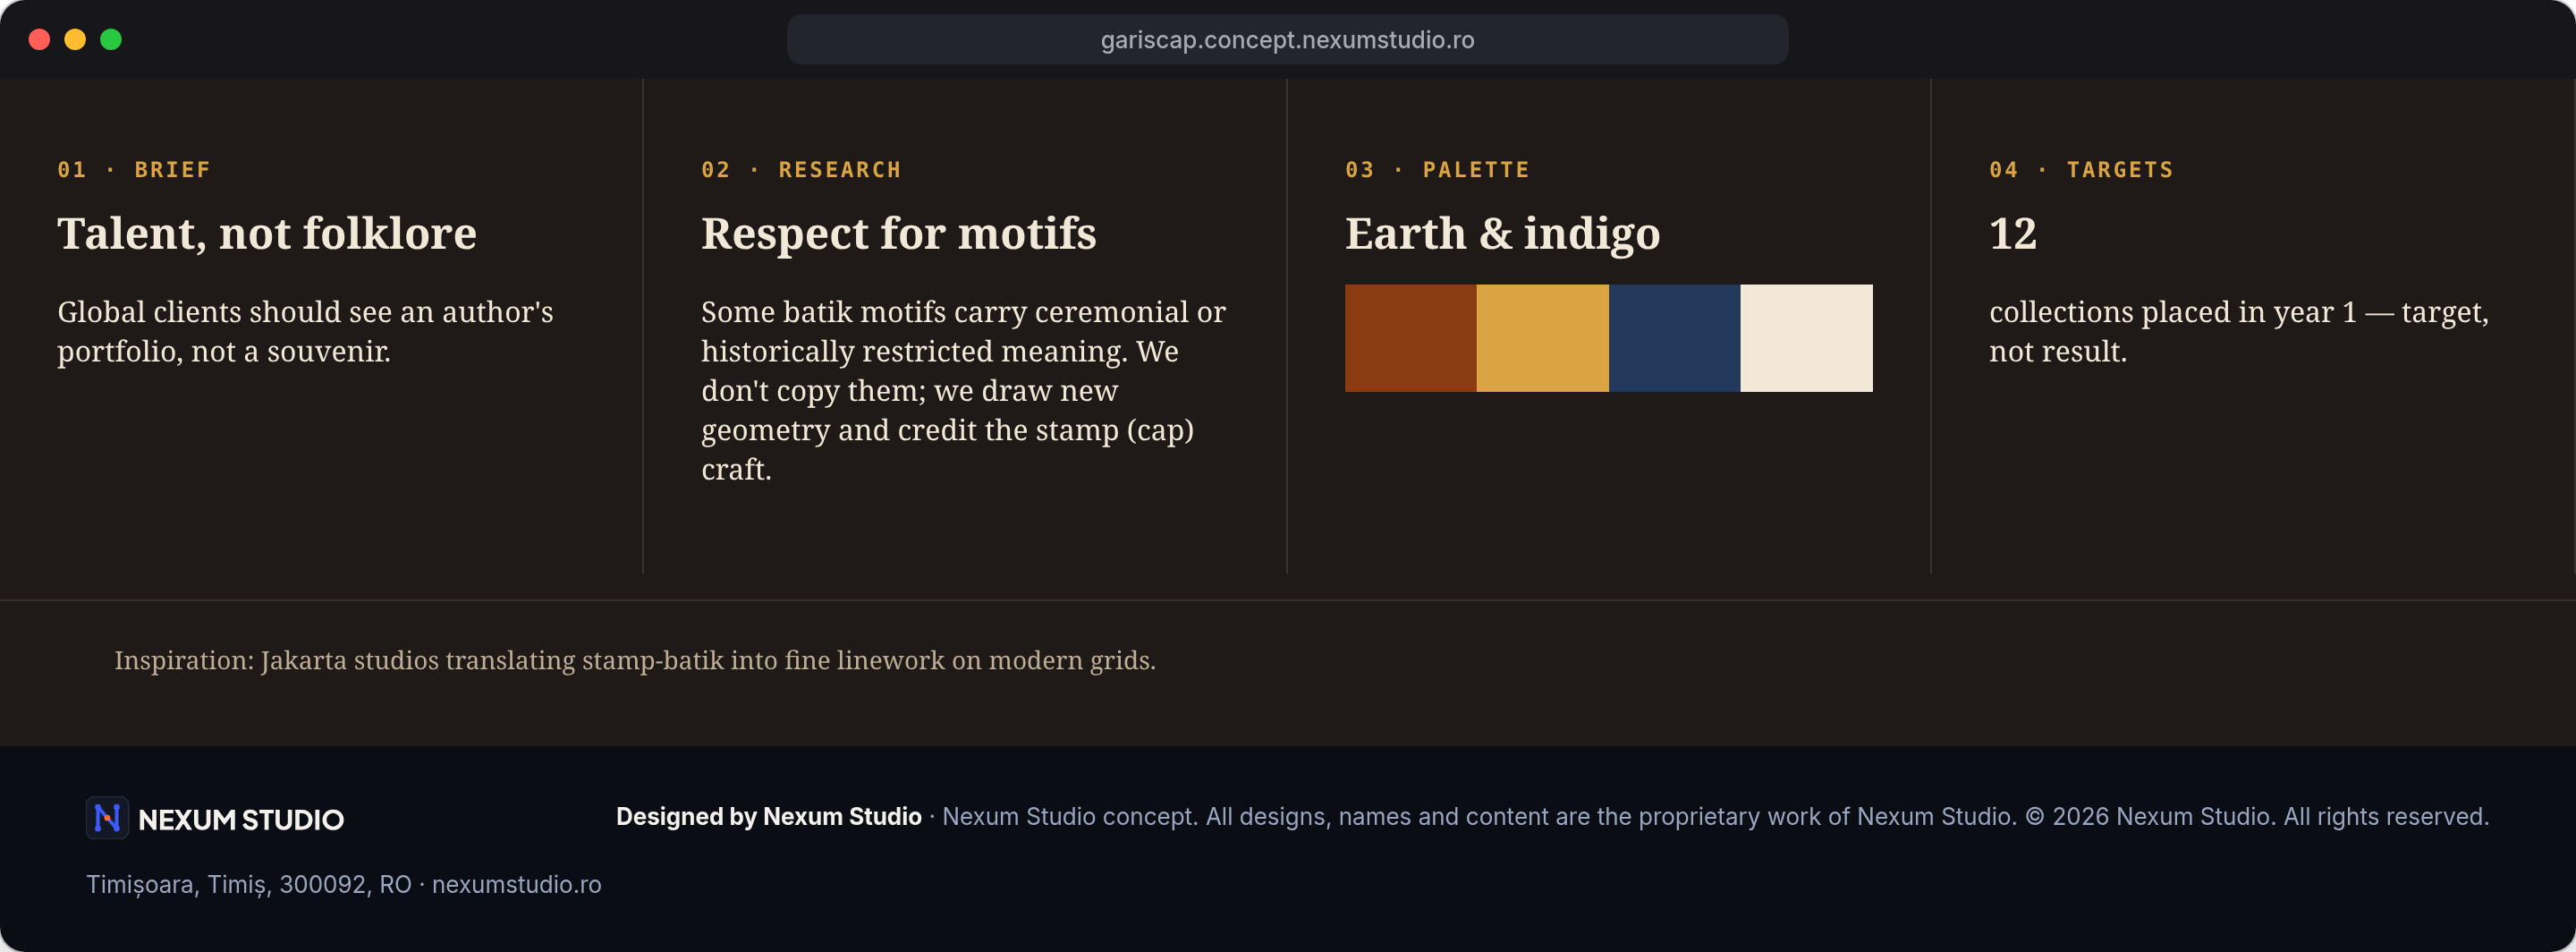Click the '12' targets number

[2012, 234]
